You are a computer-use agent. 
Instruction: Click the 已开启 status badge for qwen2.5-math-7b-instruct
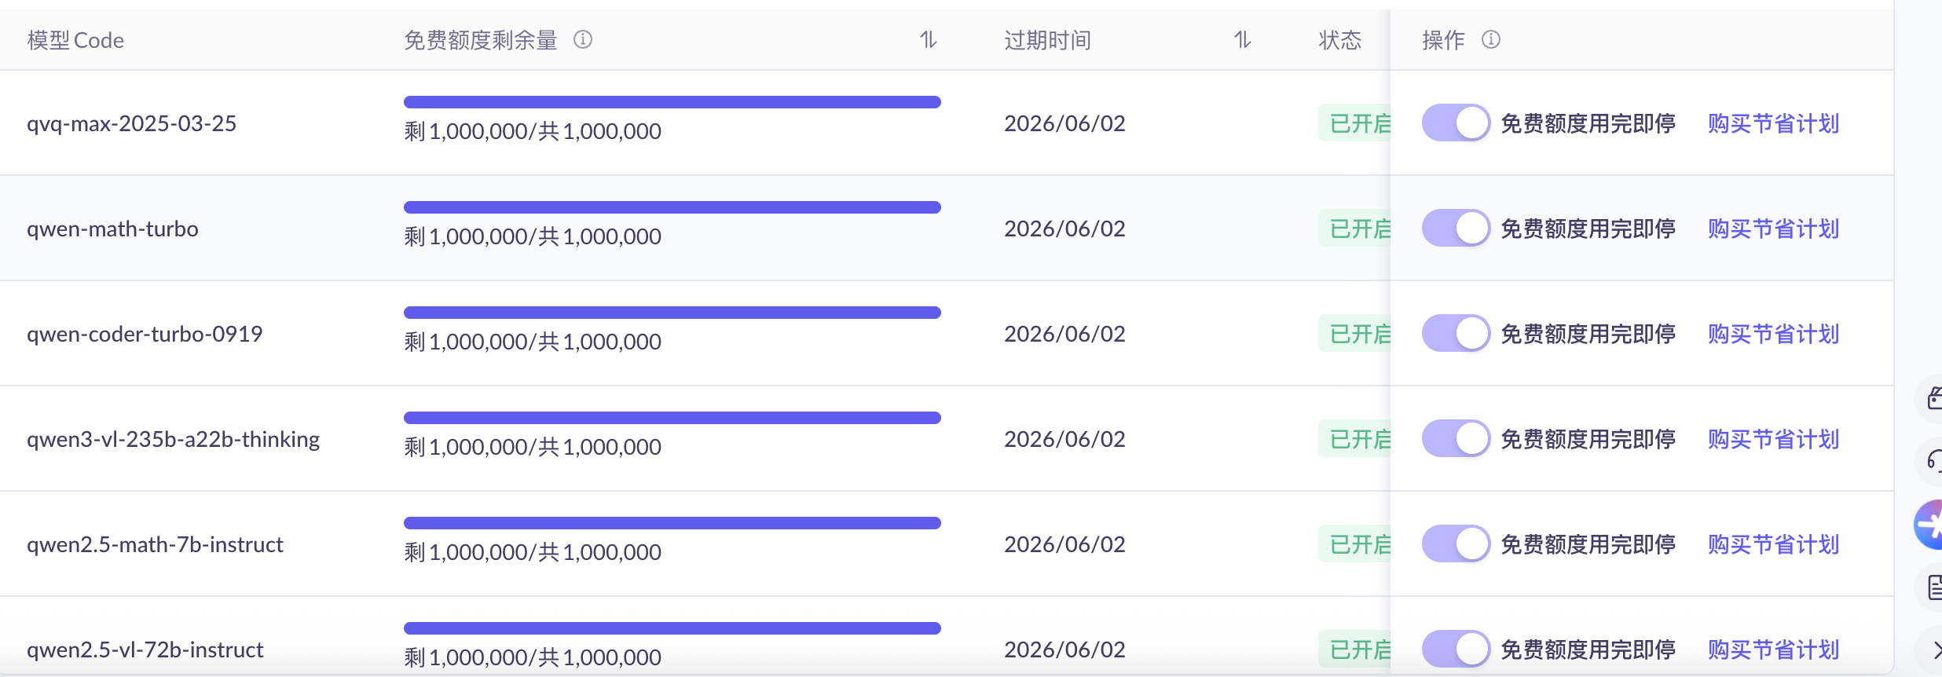click(x=1355, y=544)
